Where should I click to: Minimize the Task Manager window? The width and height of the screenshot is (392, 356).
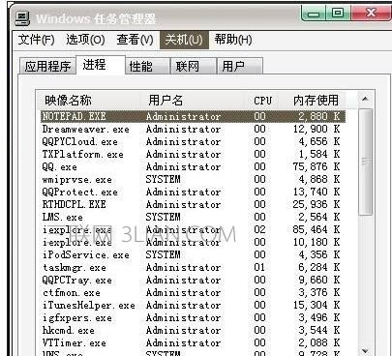click(313, 14)
